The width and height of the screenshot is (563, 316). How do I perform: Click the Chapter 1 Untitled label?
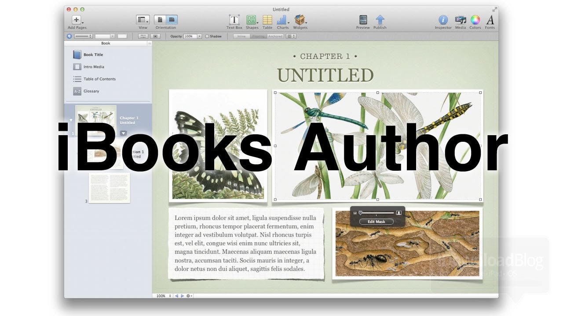coord(129,120)
